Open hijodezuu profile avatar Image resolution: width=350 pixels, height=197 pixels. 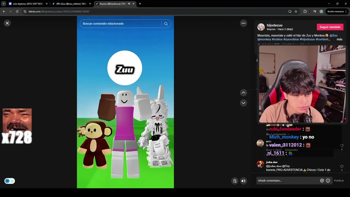(x=261, y=27)
